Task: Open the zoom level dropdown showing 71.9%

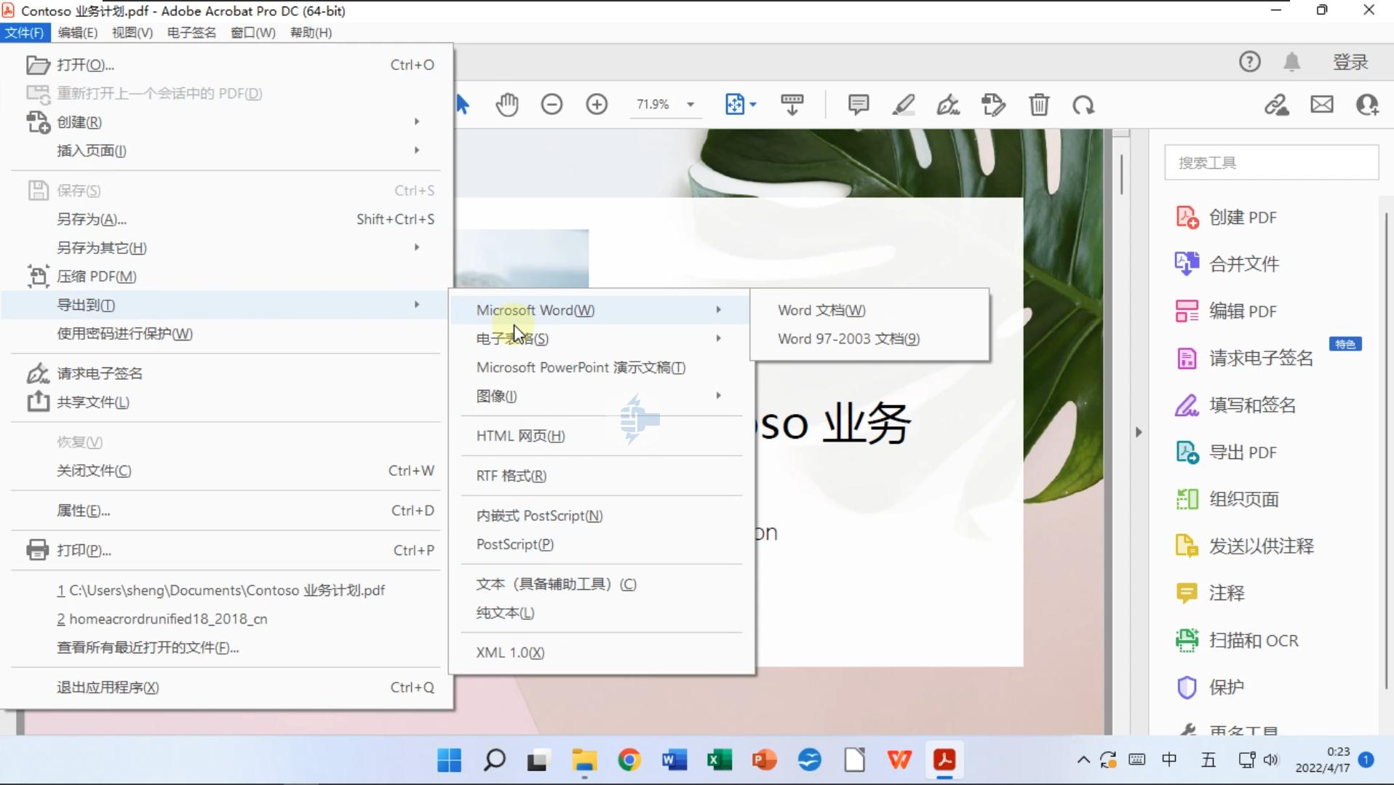Action: 666,104
